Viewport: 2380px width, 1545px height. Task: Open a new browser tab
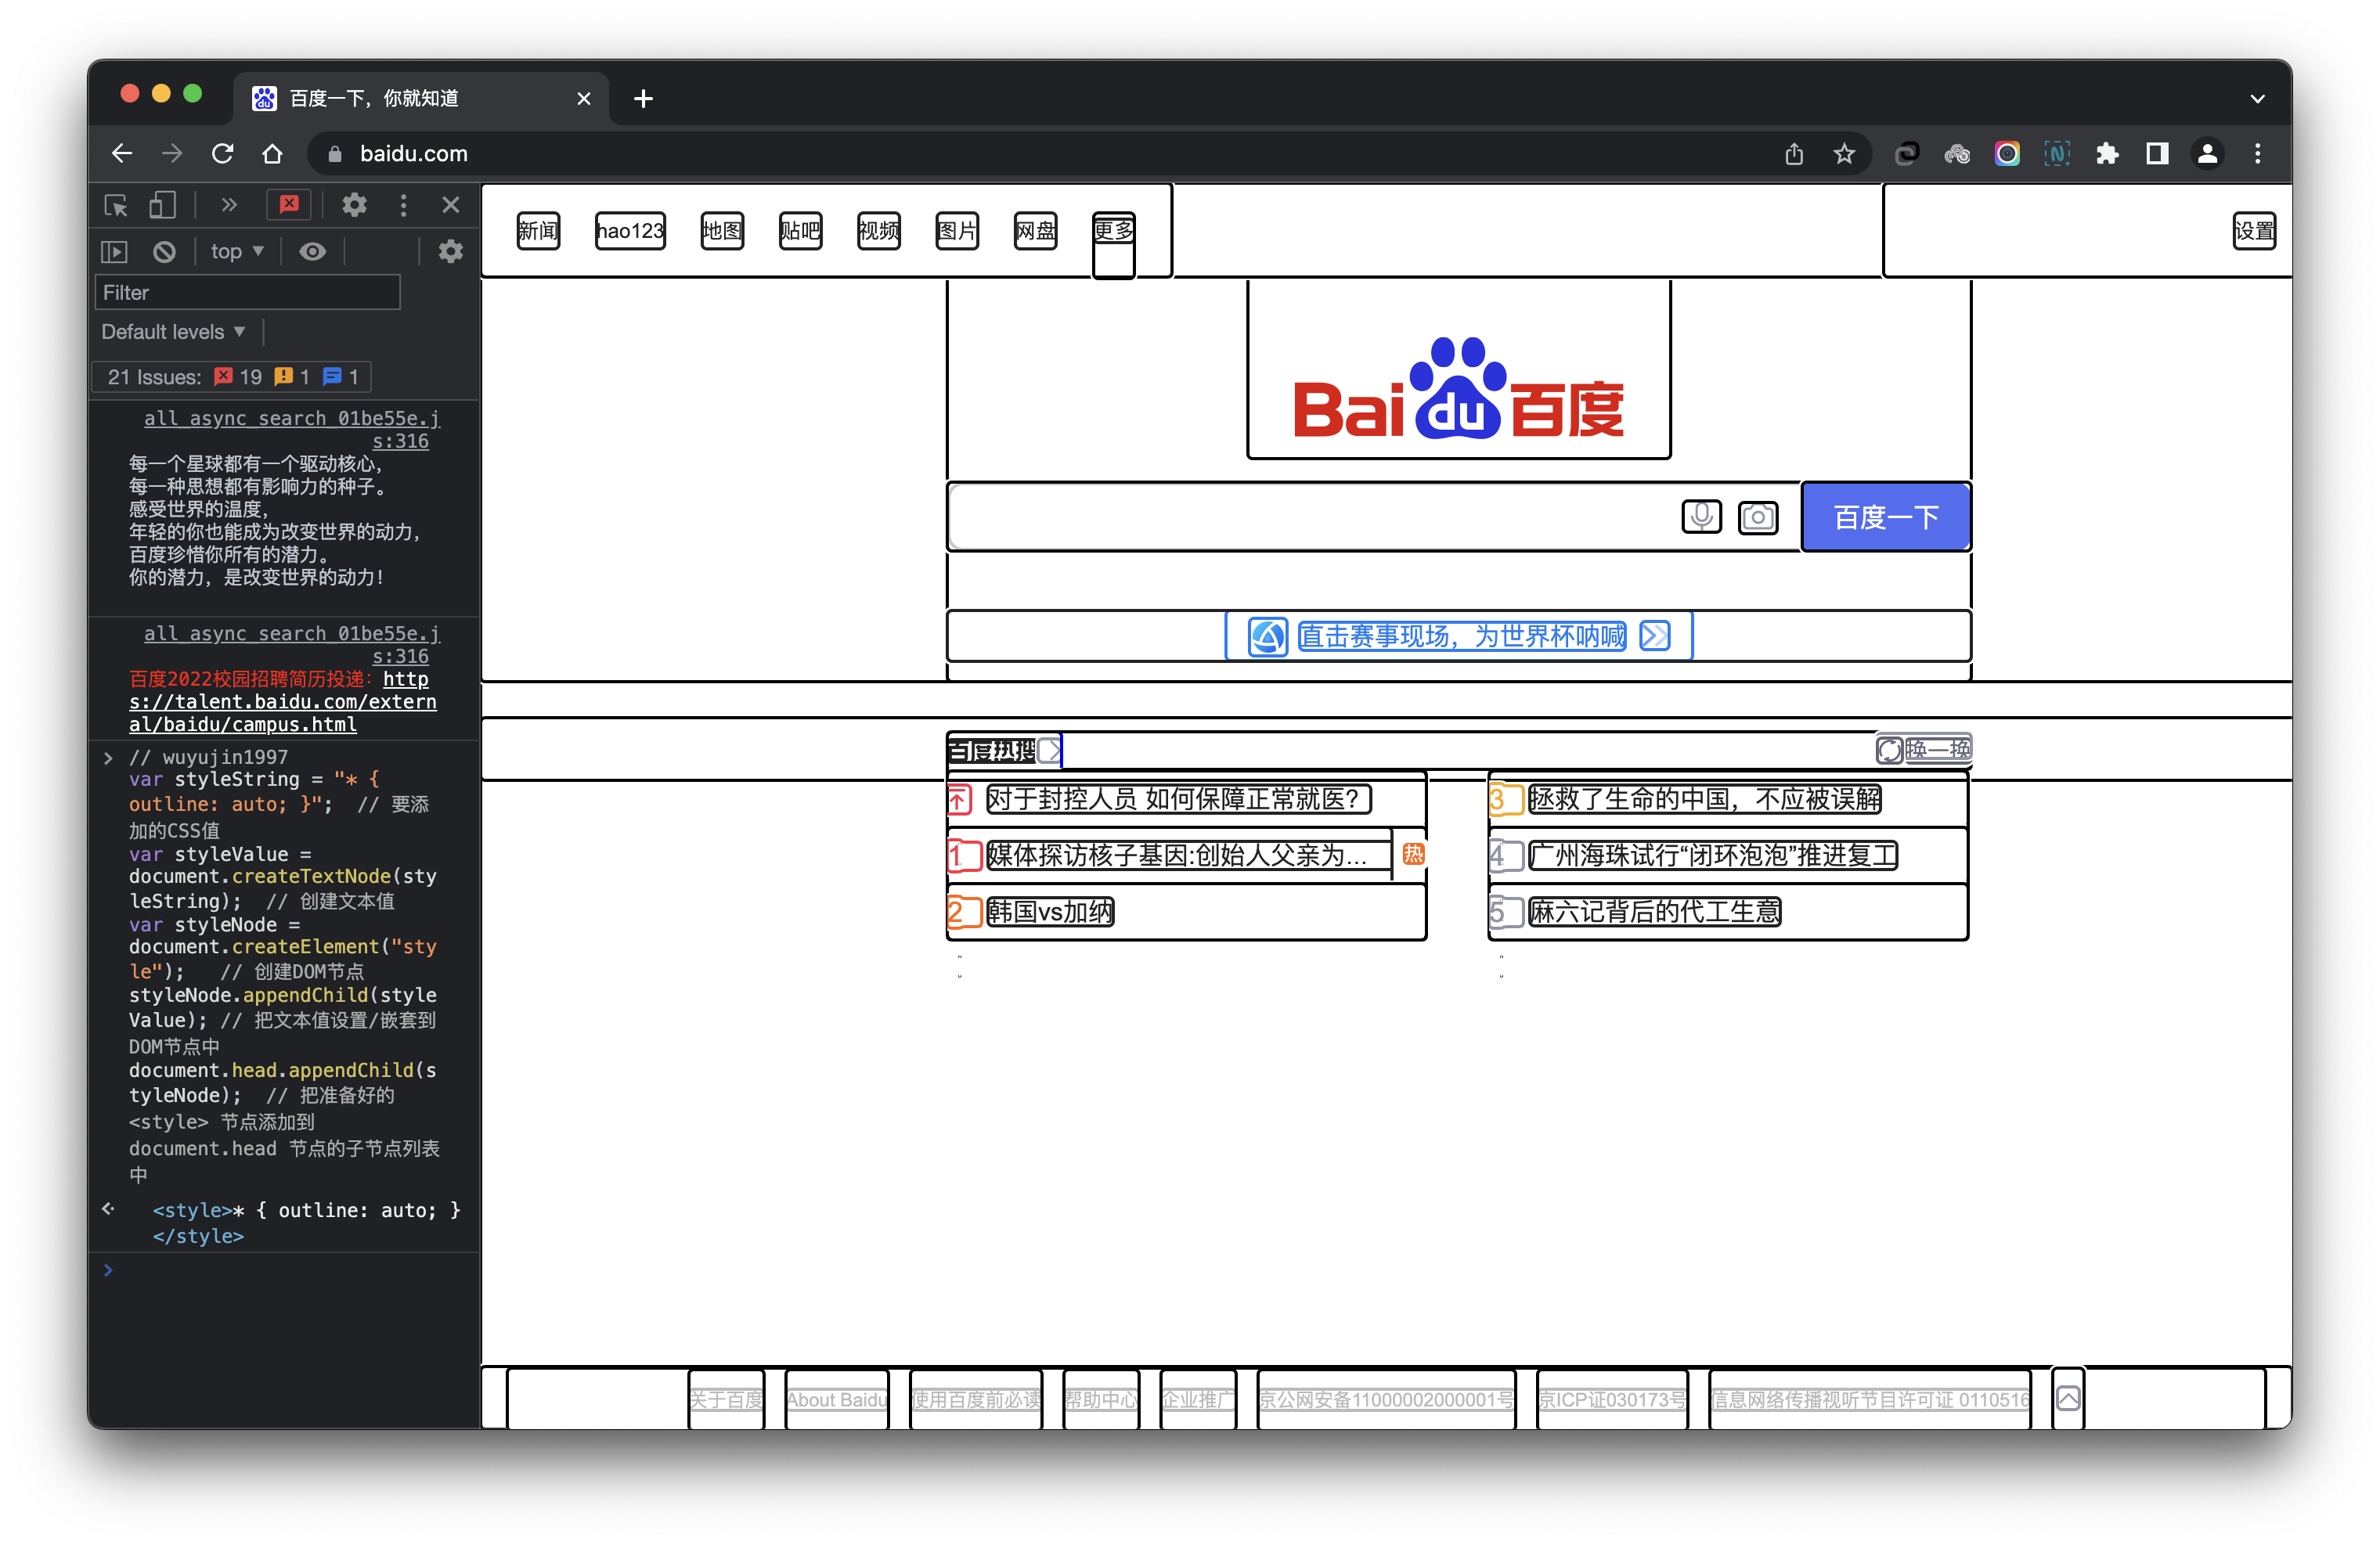tap(643, 98)
